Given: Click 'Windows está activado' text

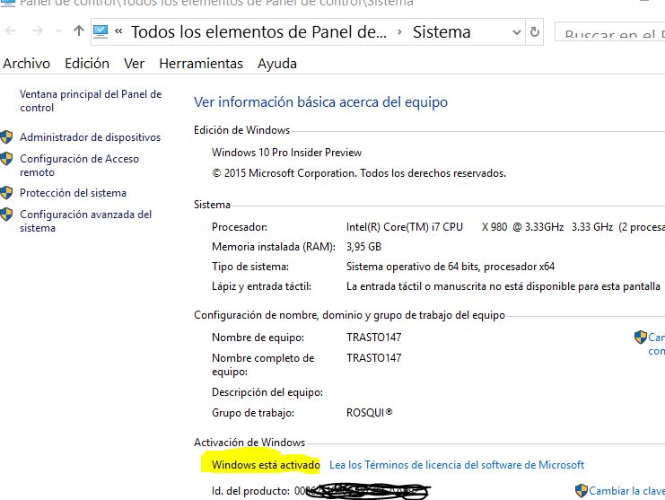Looking at the screenshot, I should (266, 465).
